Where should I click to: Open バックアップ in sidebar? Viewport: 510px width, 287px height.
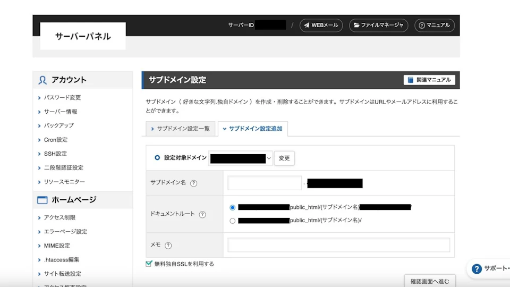pos(59,125)
